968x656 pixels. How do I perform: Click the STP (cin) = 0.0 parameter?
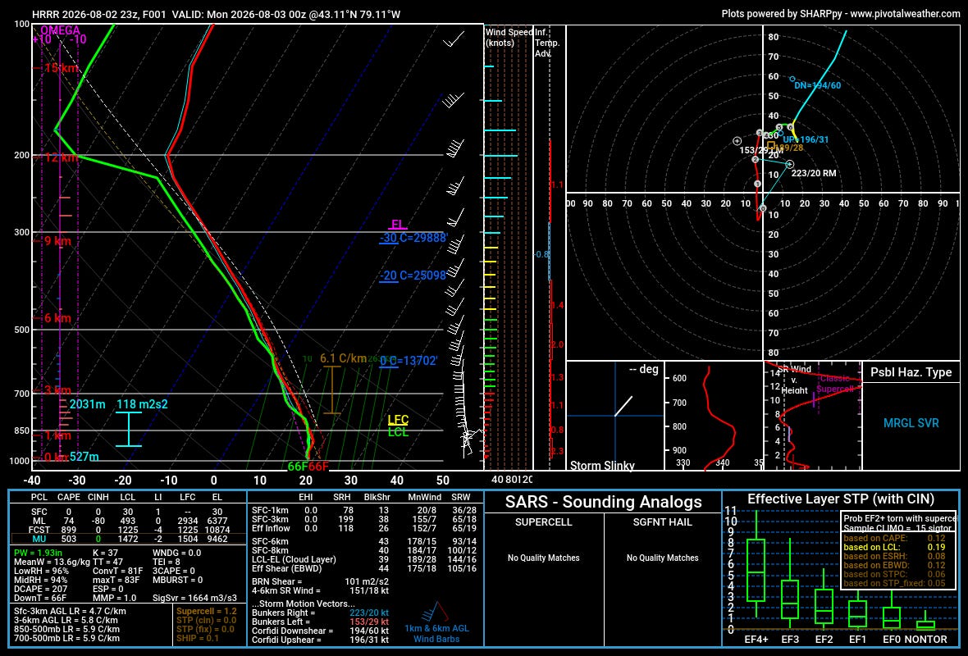coord(207,620)
